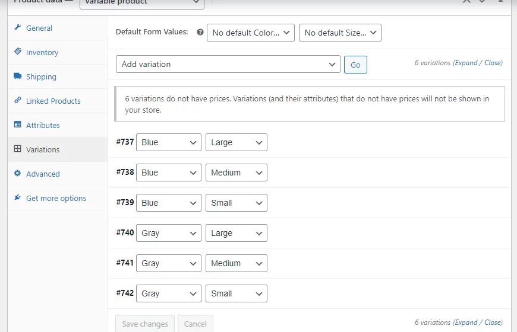517x332 pixels.
Task: Click the Advanced gear icon
Action: click(x=18, y=173)
